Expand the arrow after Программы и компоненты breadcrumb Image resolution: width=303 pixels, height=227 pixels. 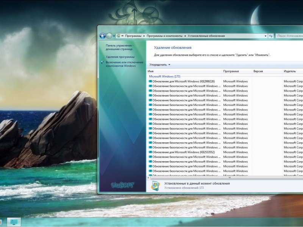coord(185,36)
